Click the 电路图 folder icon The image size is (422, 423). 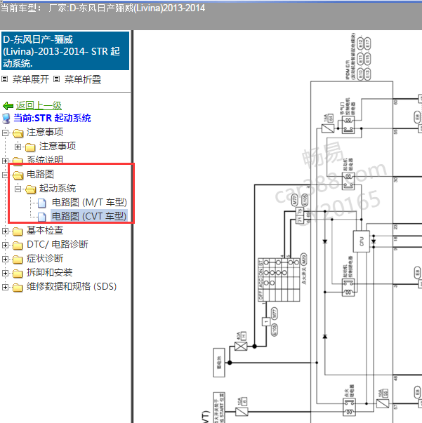[18, 175]
